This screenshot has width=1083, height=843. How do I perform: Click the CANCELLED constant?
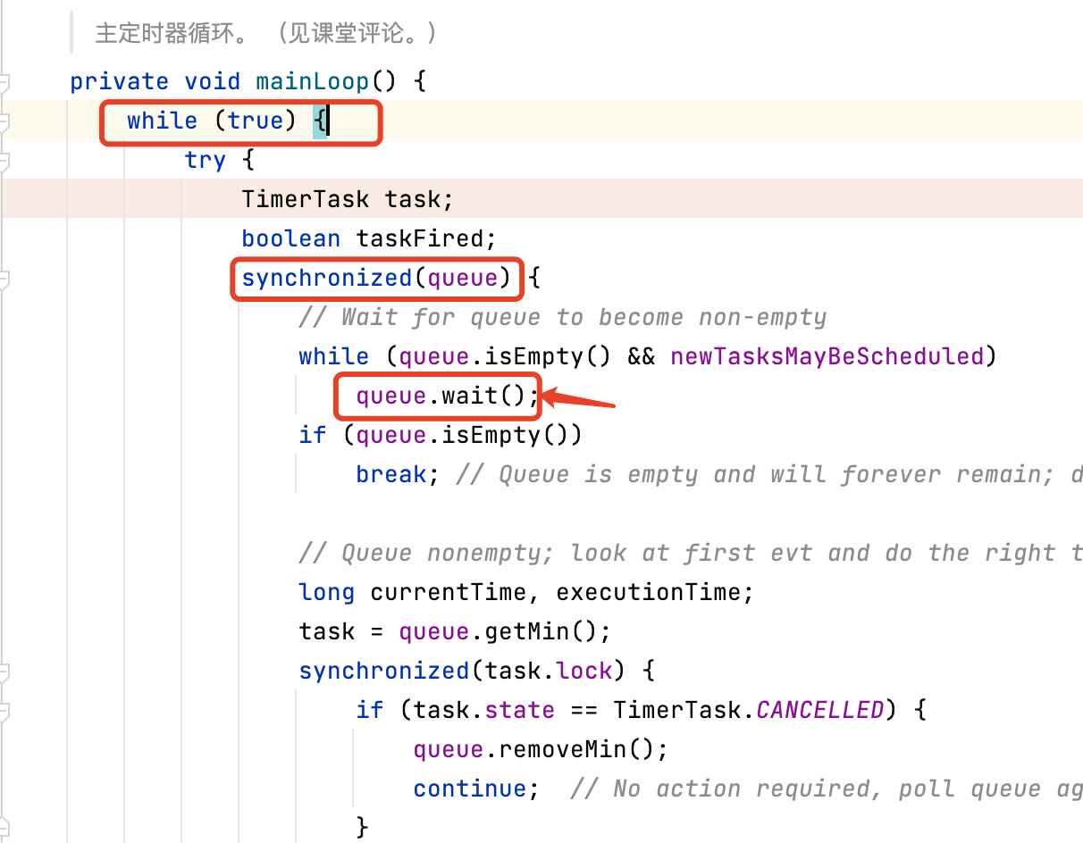pyautogui.click(x=819, y=710)
